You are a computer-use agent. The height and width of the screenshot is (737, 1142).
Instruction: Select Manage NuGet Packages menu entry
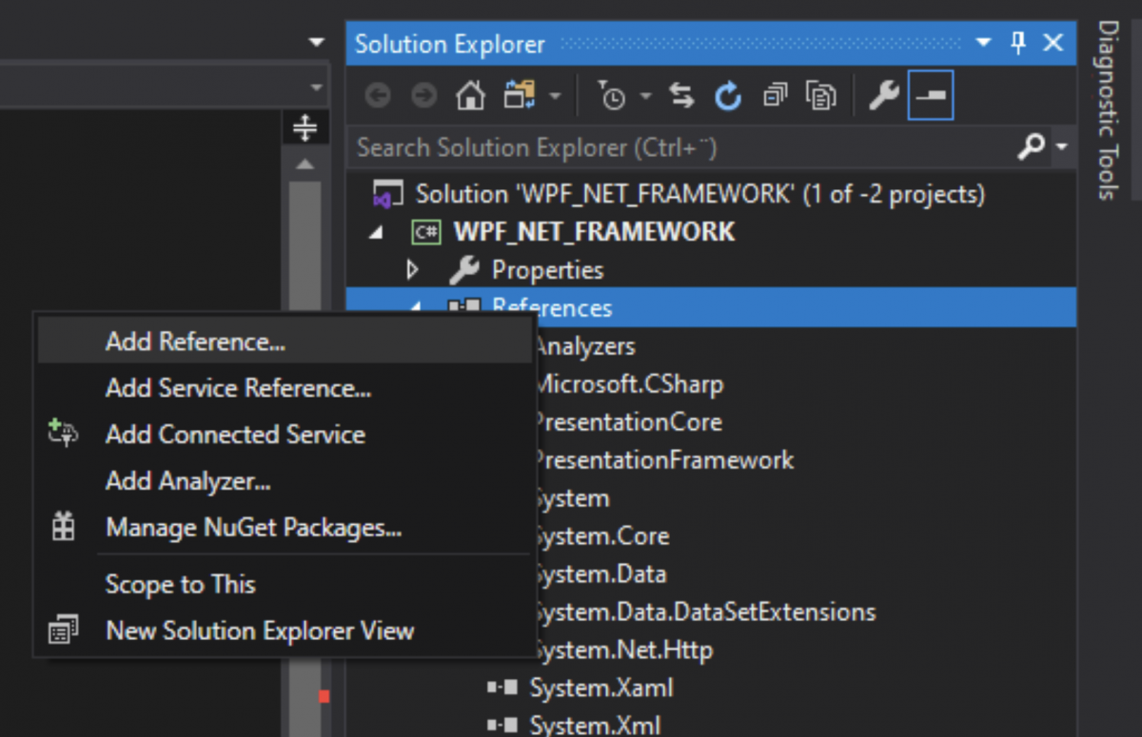point(226,527)
